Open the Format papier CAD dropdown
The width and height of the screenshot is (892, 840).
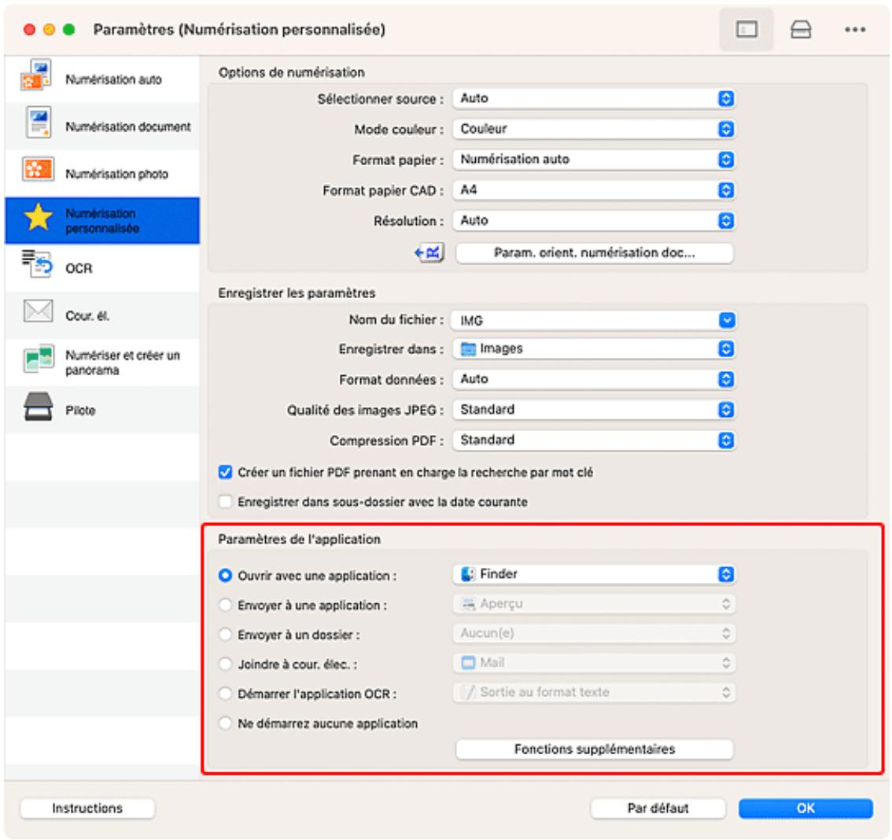(x=594, y=190)
